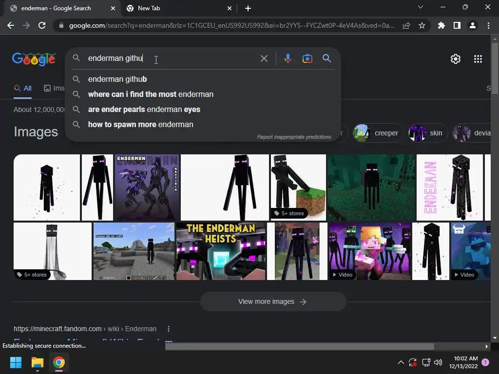Image resolution: width=499 pixels, height=374 pixels.
Task: Open the tab search chevron
Action: point(421,7)
